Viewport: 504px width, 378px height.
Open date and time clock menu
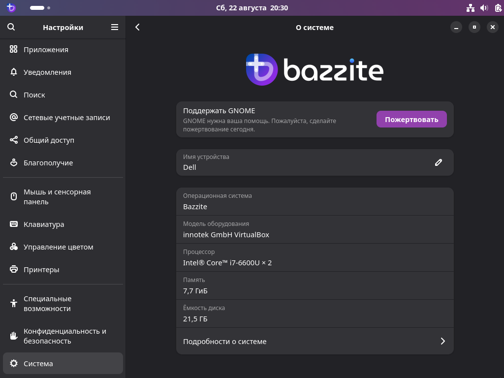(252, 8)
